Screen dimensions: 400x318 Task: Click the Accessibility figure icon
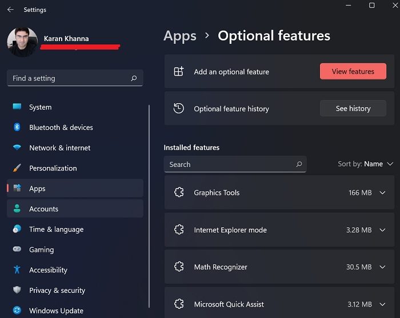point(17,270)
